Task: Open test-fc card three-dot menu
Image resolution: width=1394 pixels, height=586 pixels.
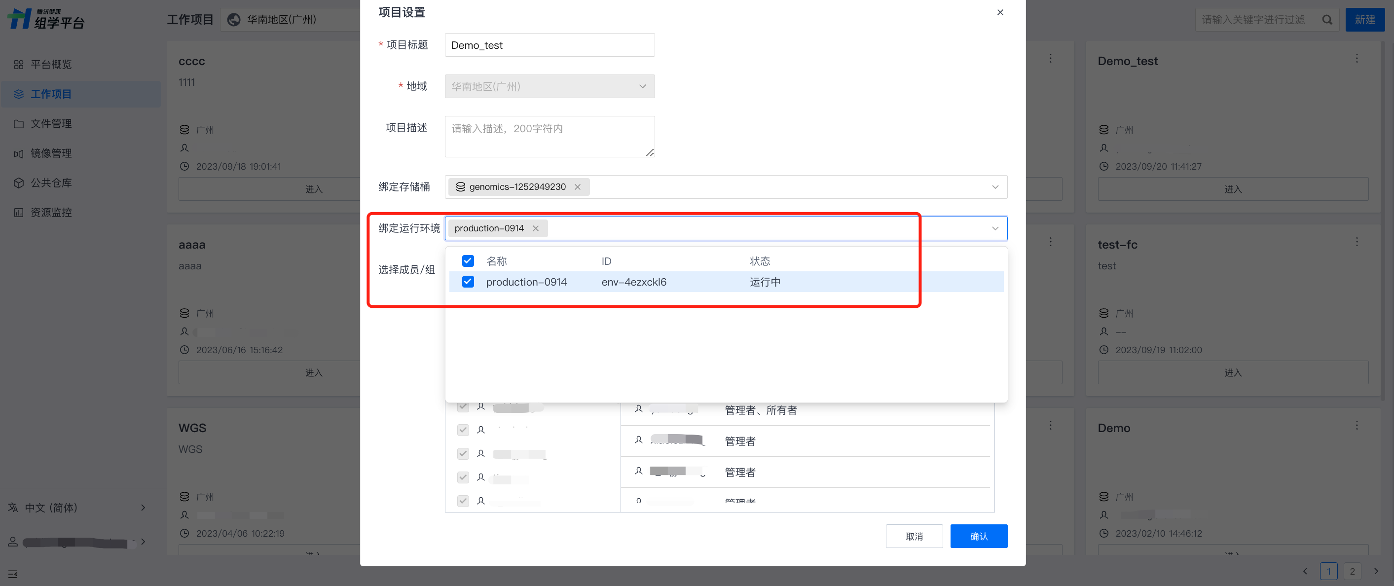Action: pos(1356,242)
